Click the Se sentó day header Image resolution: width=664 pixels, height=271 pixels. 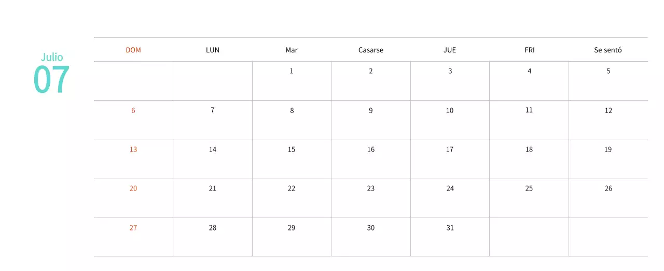(608, 50)
